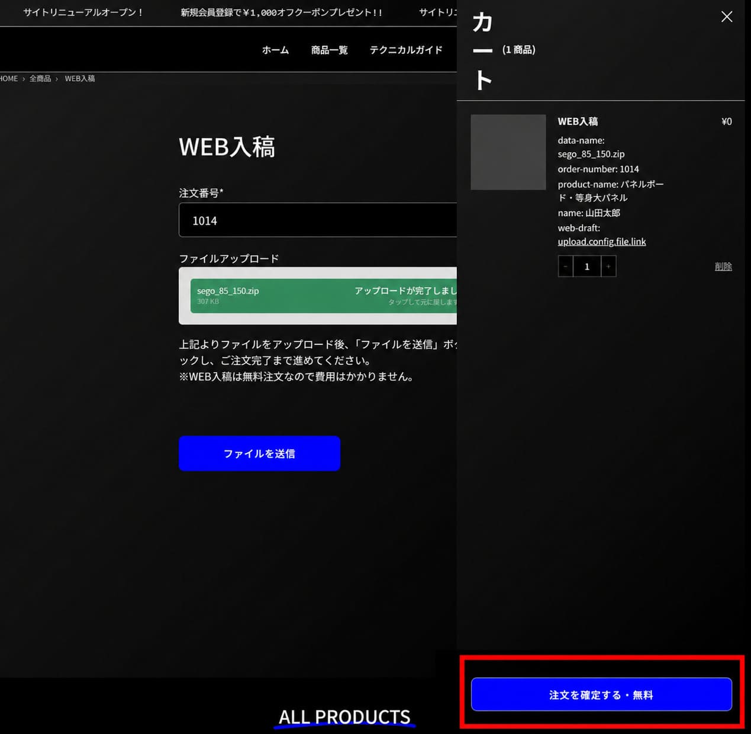The width and height of the screenshot is (751, 734).
Task: Close the cart drawer with the X
Action: coord(727,17)
